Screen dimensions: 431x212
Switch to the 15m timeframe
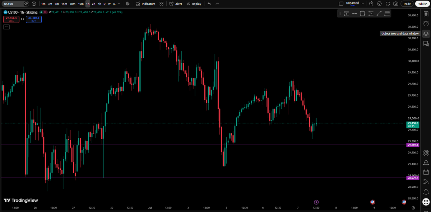click(x=64, y=4)
